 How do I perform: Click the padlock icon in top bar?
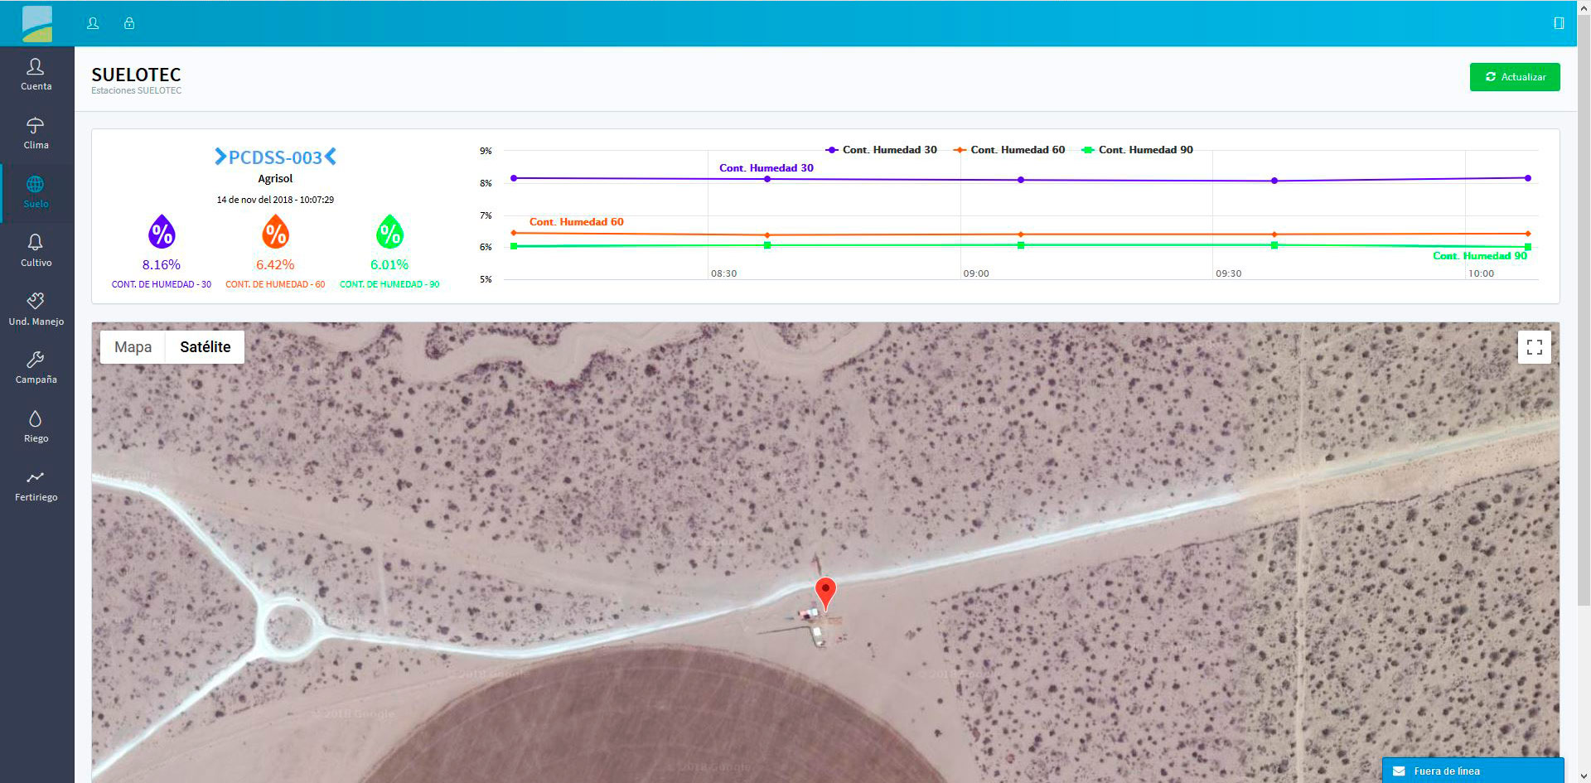tap(129, 23)
